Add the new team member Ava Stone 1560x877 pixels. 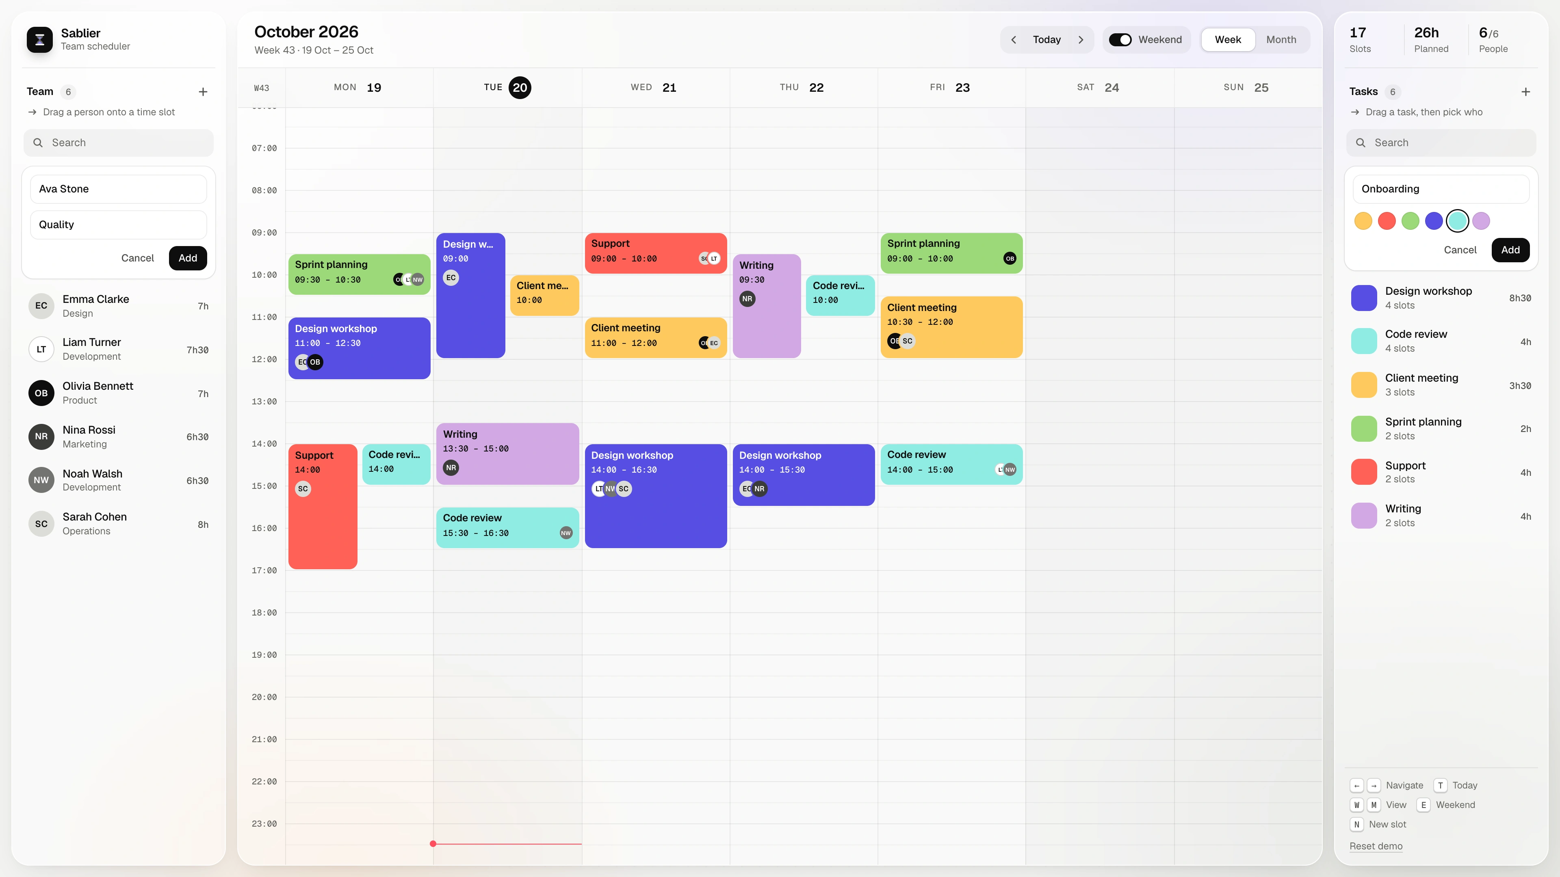click(x=188, y=259)
